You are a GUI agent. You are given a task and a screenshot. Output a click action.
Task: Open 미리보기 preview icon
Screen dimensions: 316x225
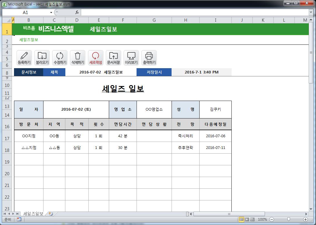click(x=131, y=58)
